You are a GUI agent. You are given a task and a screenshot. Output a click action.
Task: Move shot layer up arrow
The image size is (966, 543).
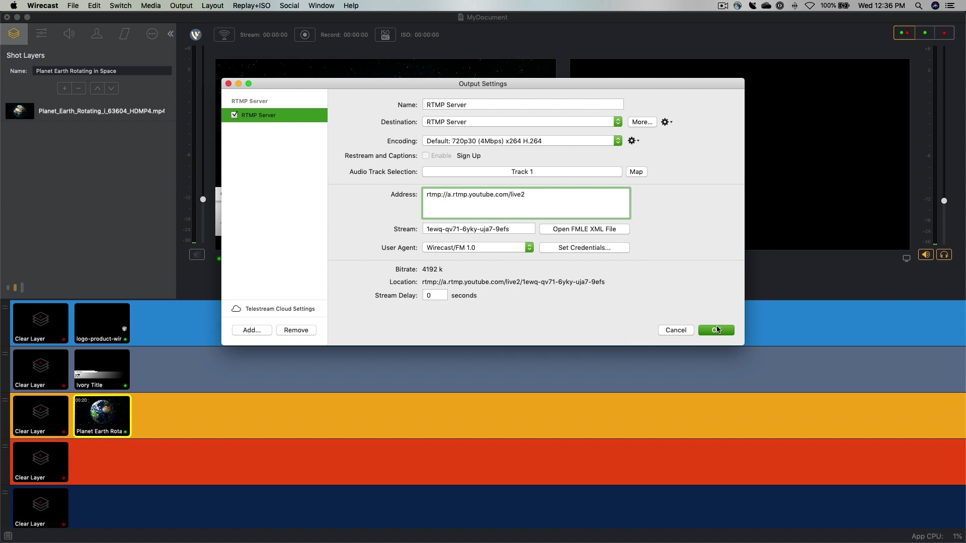tap(98, 88)
